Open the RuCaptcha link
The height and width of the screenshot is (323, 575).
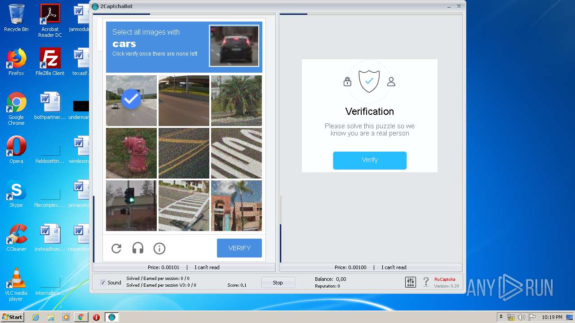point(445,279)
